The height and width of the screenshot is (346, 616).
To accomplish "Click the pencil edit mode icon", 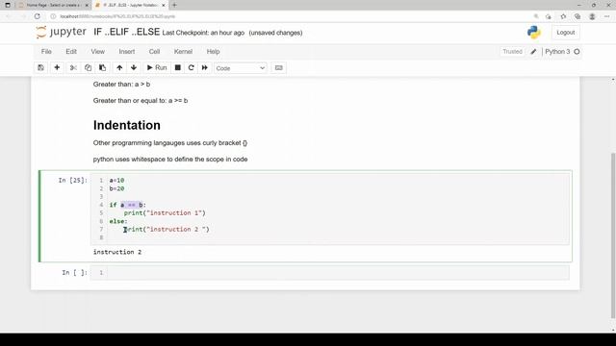I will (533, 52).
